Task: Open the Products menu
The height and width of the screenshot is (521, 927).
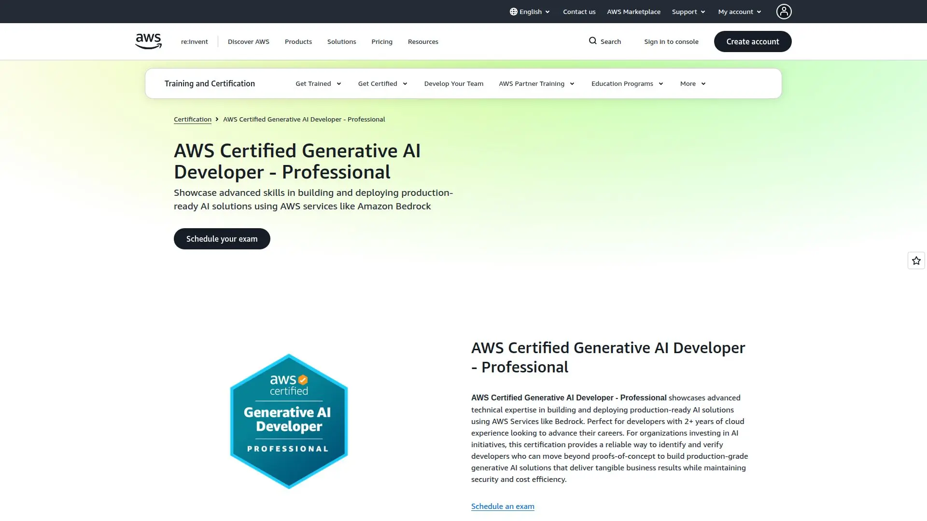Action: tap(298, 41)
